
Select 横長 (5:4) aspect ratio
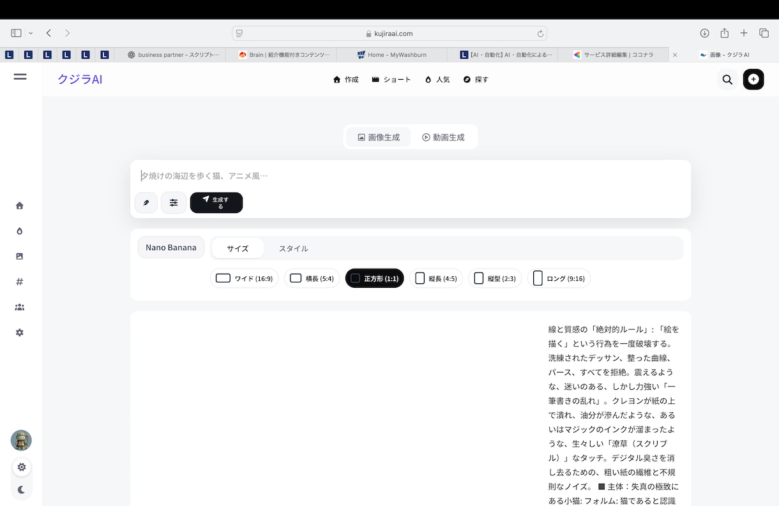point(312,278)
